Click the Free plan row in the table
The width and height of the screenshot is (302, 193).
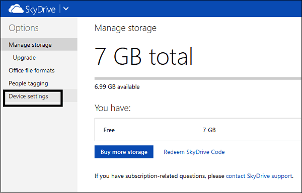pyautogui.click(x=198, y=130)
